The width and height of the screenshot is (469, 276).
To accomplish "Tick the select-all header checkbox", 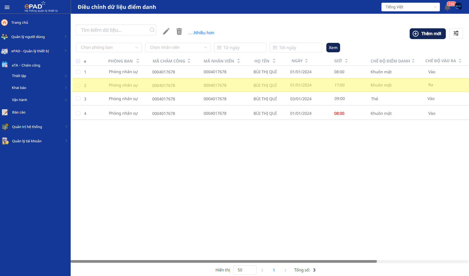I will pyautogui.click(x=78, y=61).
